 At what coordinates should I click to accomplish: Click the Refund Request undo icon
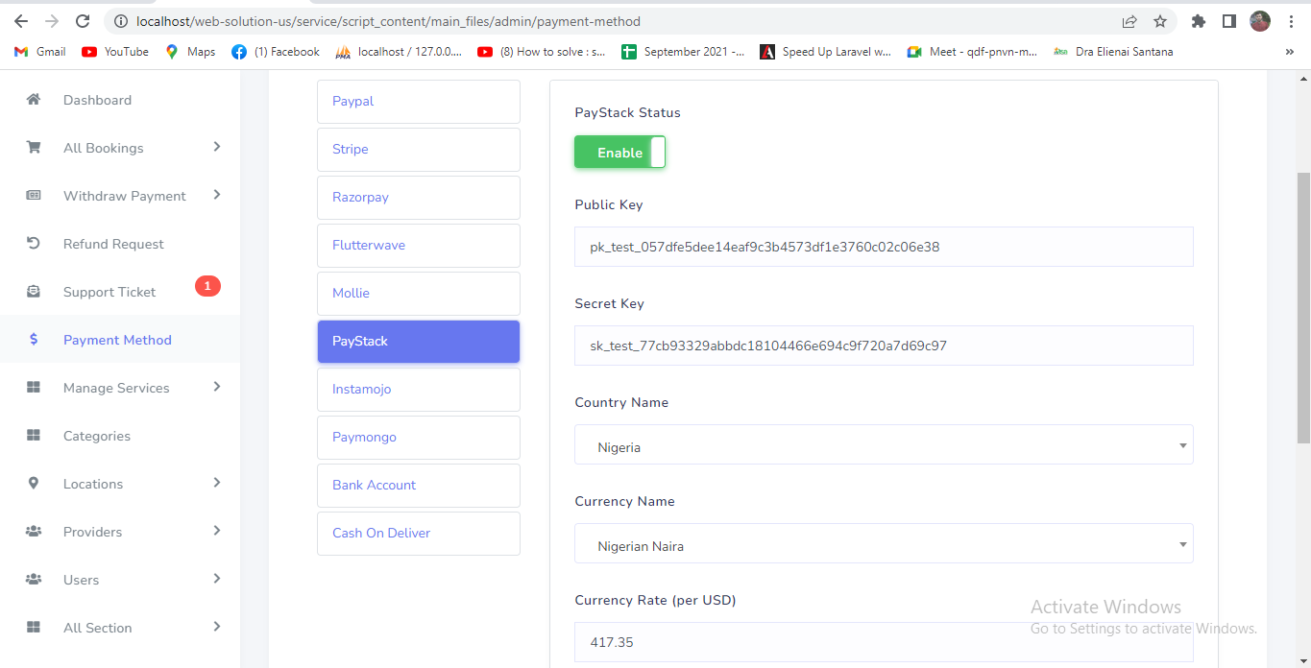34,244
